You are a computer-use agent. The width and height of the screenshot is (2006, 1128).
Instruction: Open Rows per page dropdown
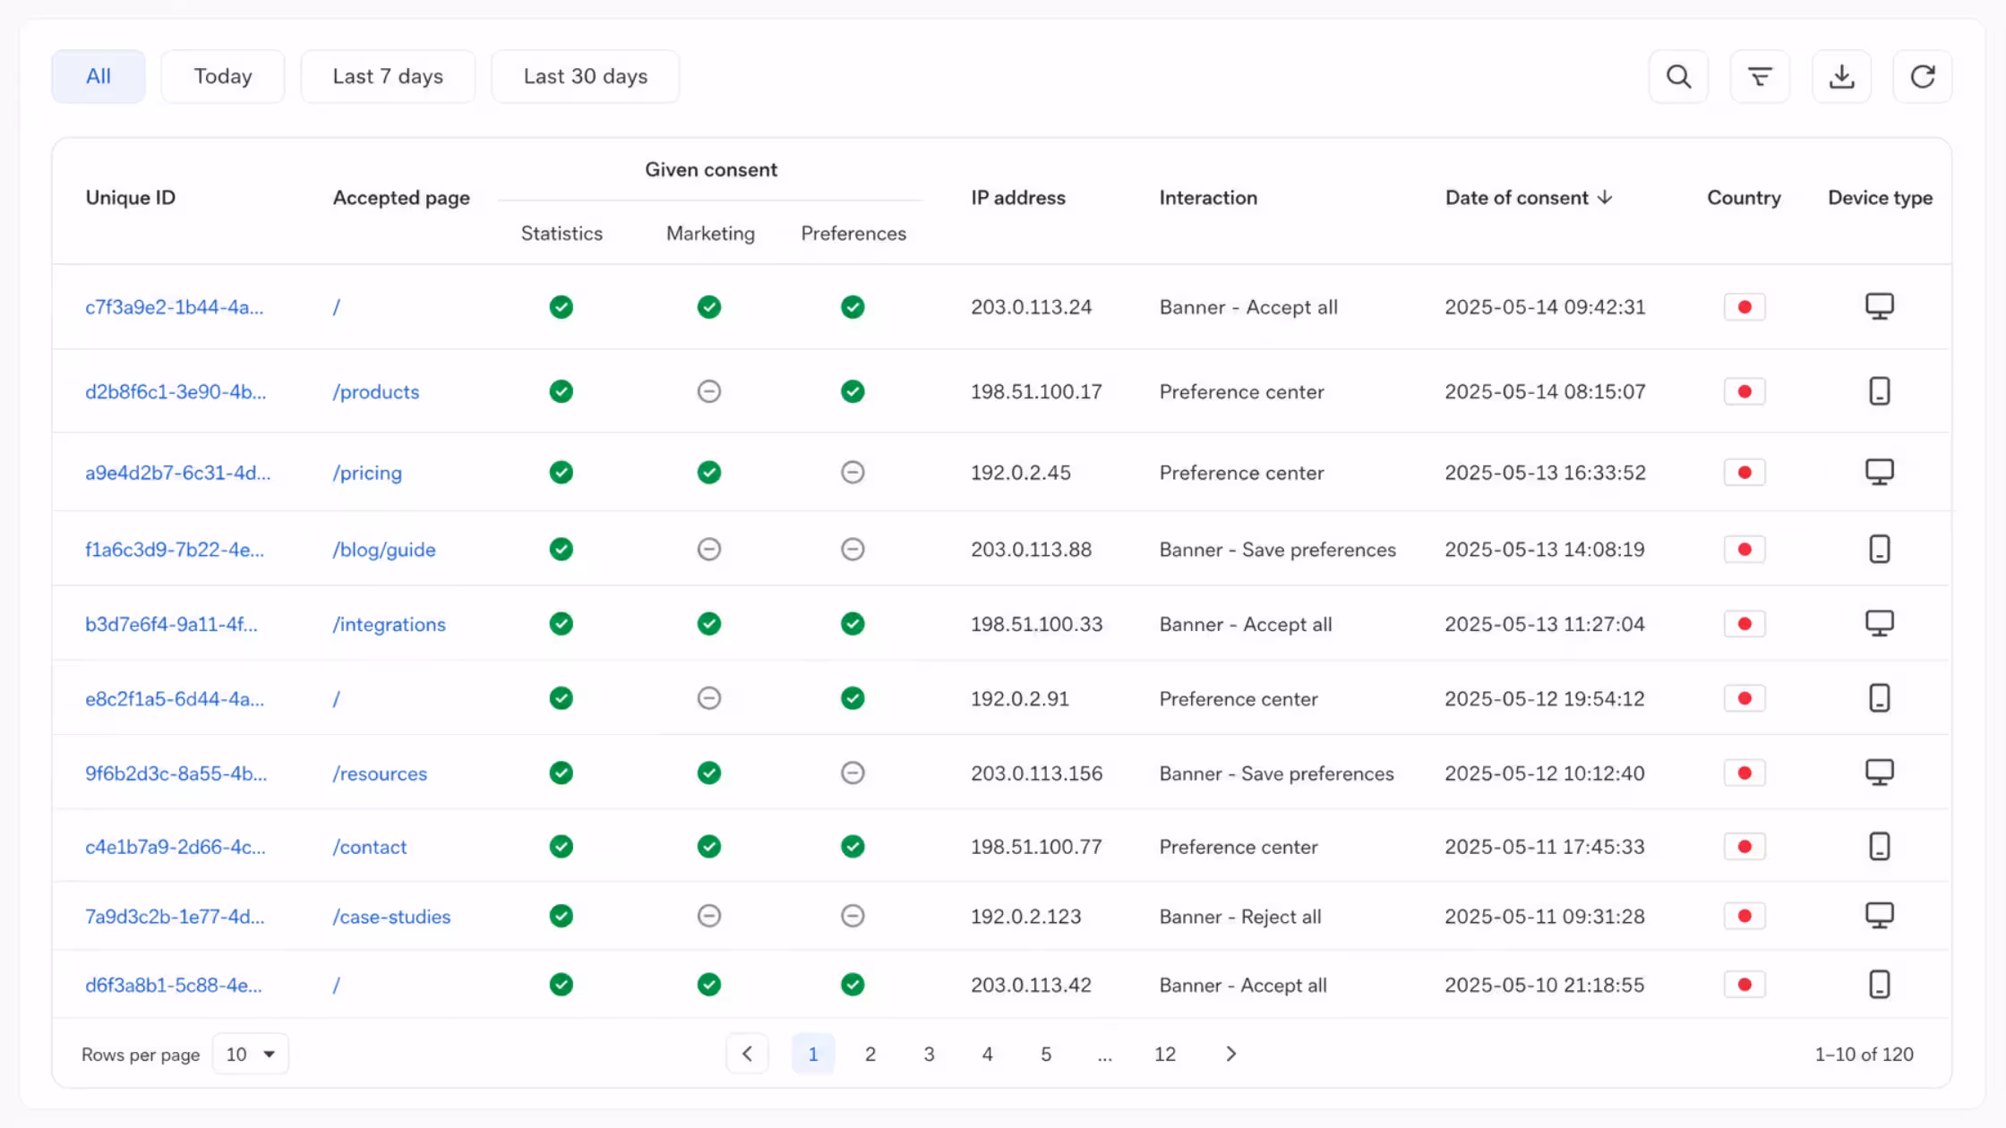coord(250,1054)
